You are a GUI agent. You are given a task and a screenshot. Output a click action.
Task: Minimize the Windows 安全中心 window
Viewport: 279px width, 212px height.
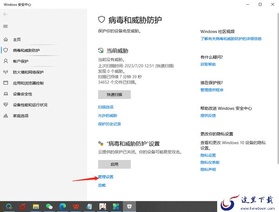click(x=247, y=5)
